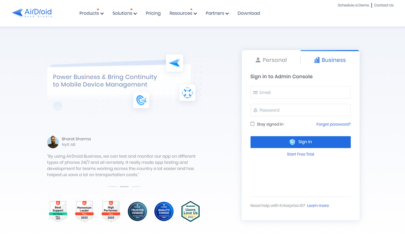
Task: Select the second testimonial carousel indicator
Action: click(x=124, y=187)
